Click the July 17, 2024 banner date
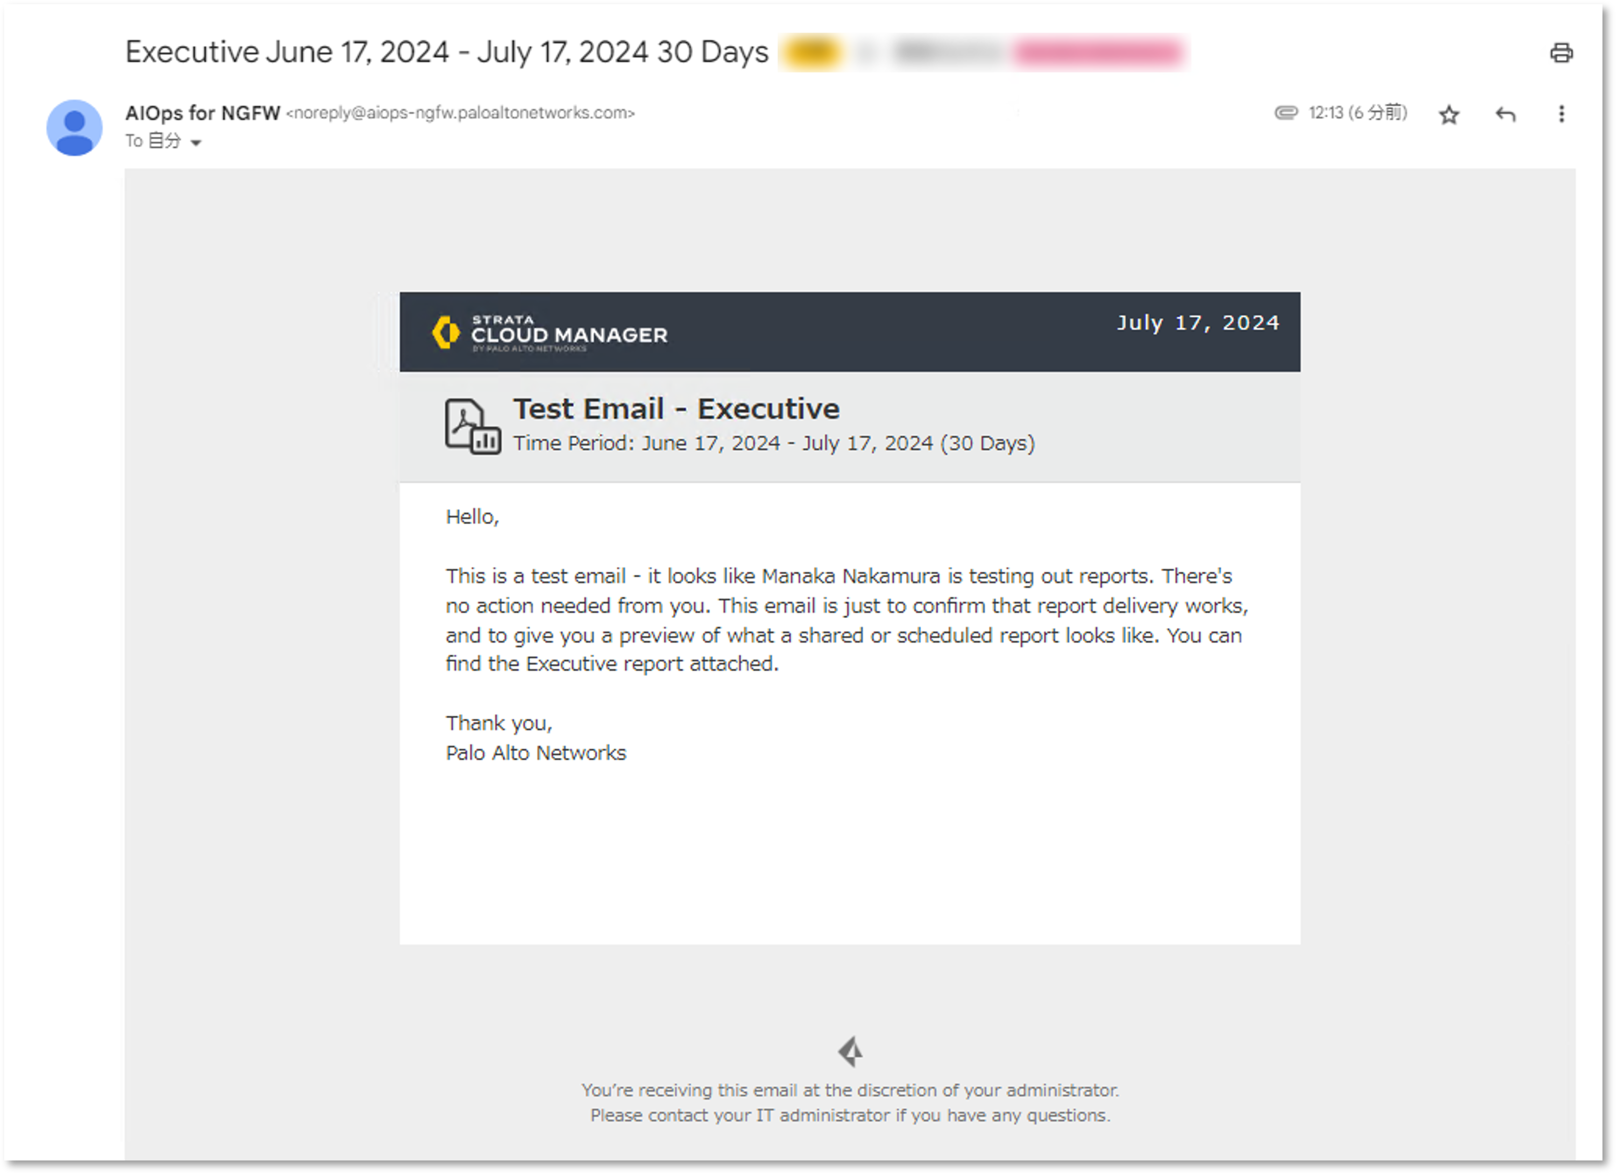 (1198, 323)
